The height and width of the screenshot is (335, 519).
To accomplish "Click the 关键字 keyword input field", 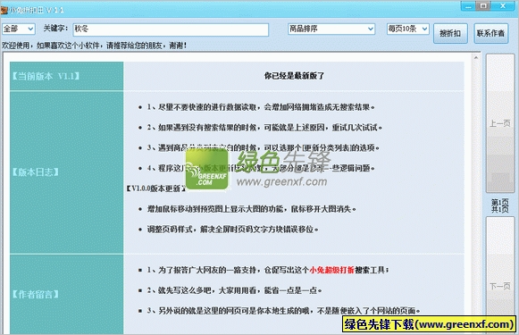I will (x=171, y=29).
